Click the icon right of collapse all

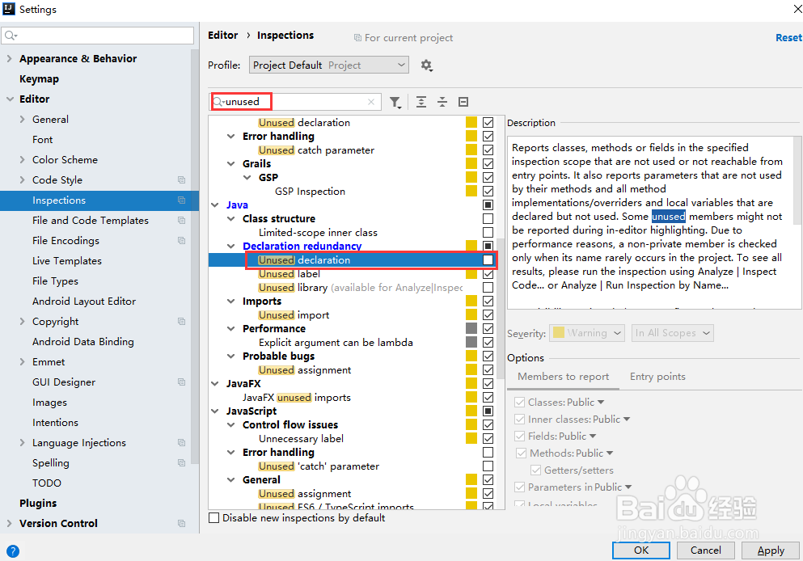[x=463, y=101]
